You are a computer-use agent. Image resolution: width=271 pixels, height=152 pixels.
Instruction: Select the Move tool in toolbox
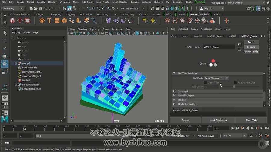(x=5, y=56)
